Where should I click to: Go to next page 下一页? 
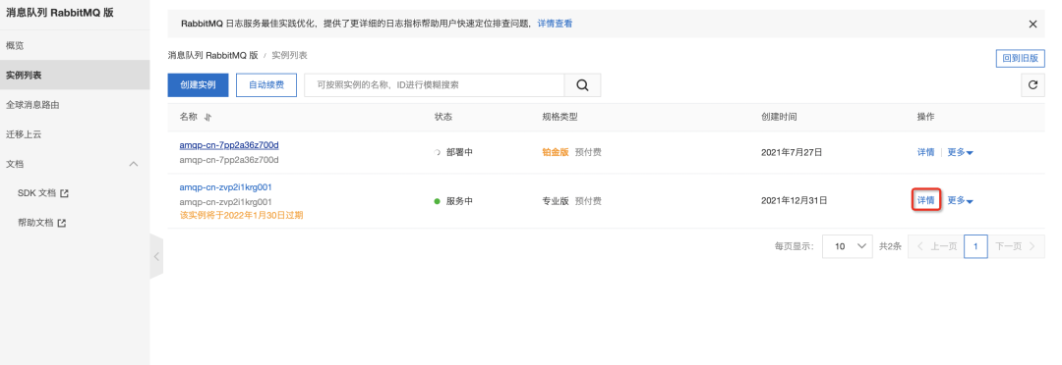click(1016, 246)
